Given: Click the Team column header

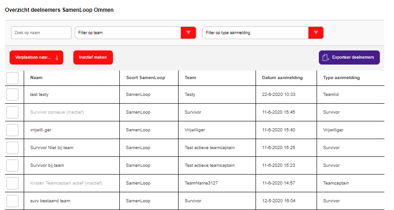Looking at the screenshot, I should pos(190,78).
